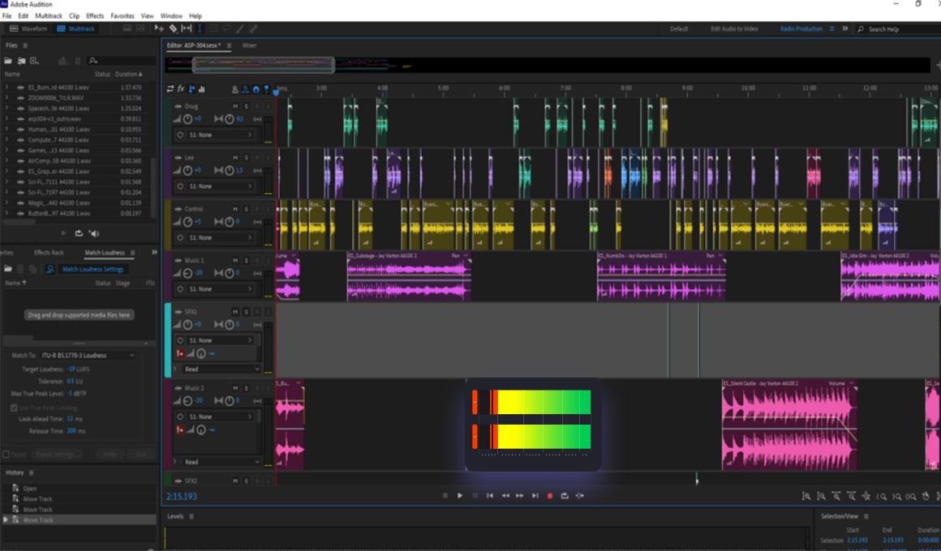The height and width of the screenshot is (551, 941).
Task: Select the Open entry in History panel
Action: click(x=29, y=489)
